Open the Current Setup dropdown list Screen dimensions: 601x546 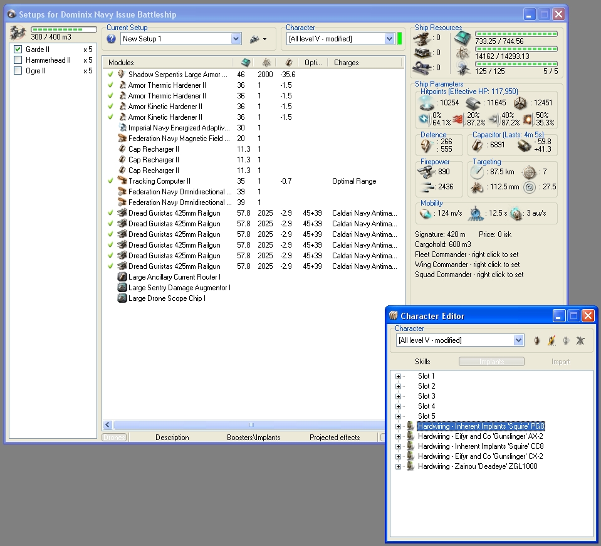236,39
